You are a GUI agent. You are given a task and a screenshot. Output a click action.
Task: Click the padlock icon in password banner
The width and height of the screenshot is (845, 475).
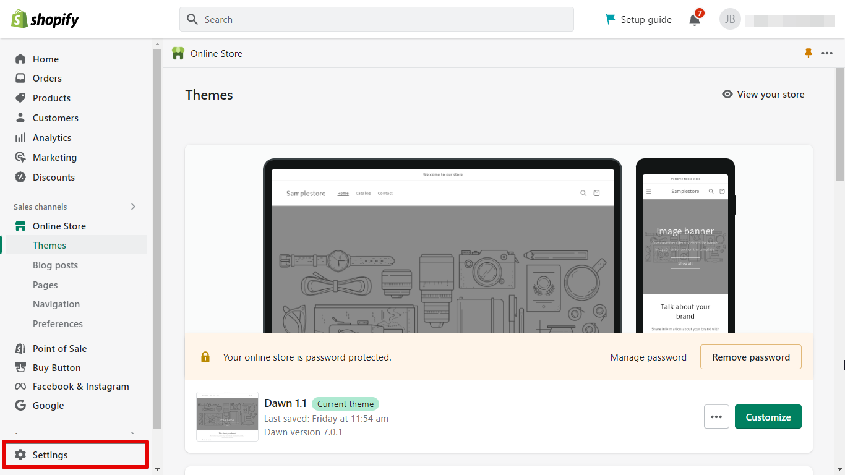point(205,357)
